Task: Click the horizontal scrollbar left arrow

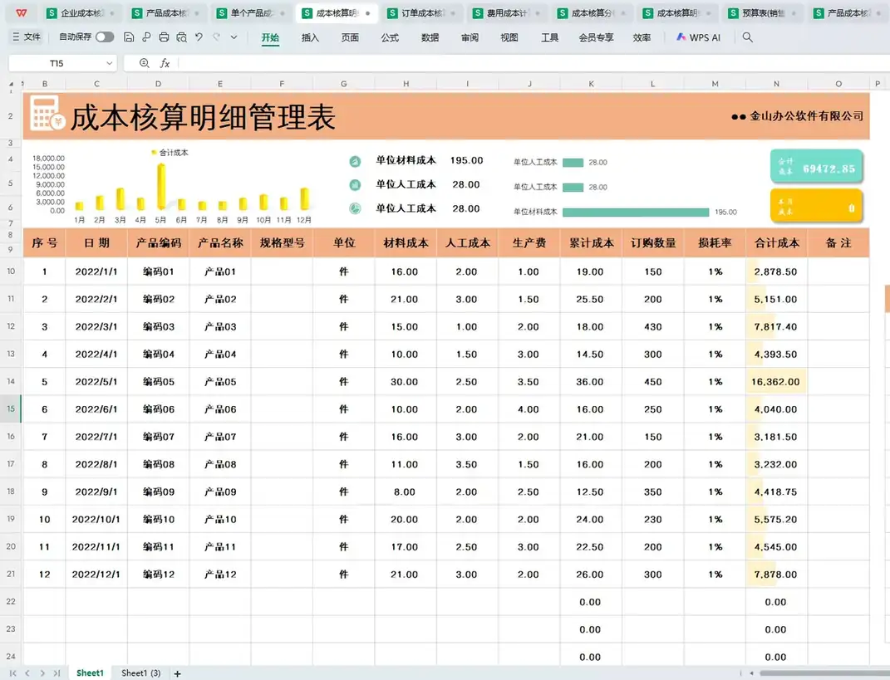Action: (x=751, y=673)
